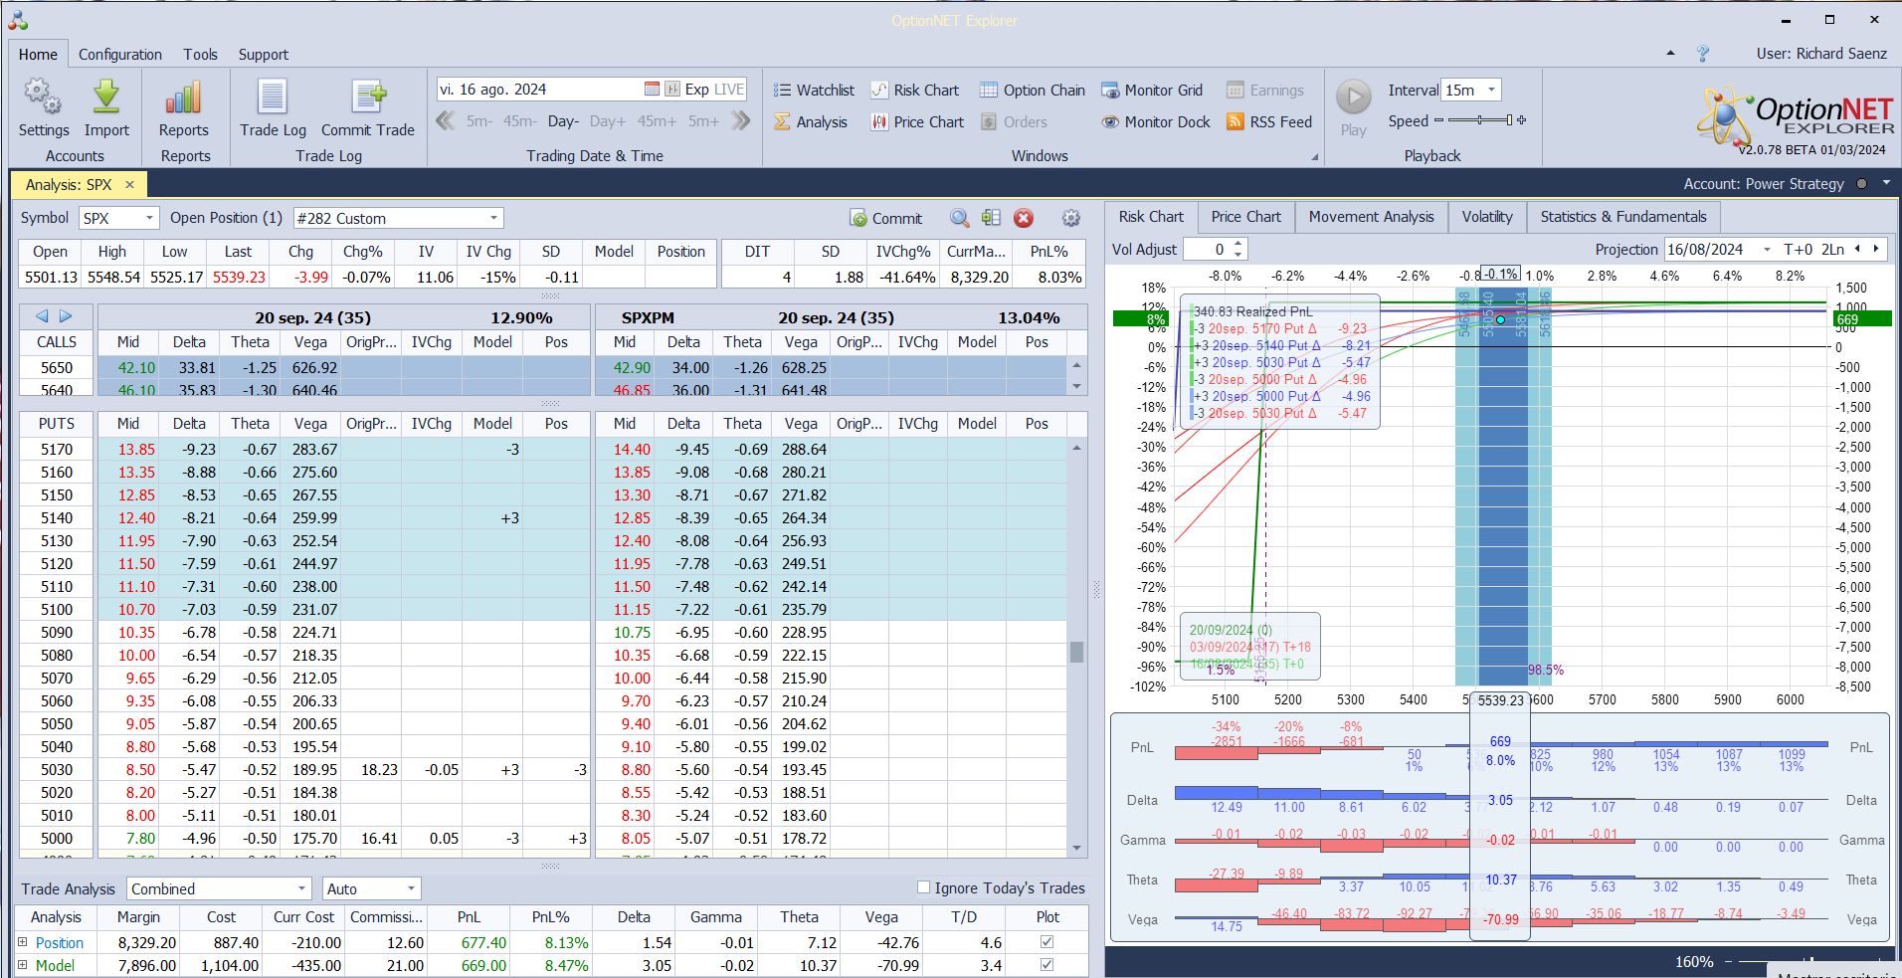The height and width of the screenshot is (978, 1902).
Task: Close the Analysis: SPX tab
Action: (129, 184)
